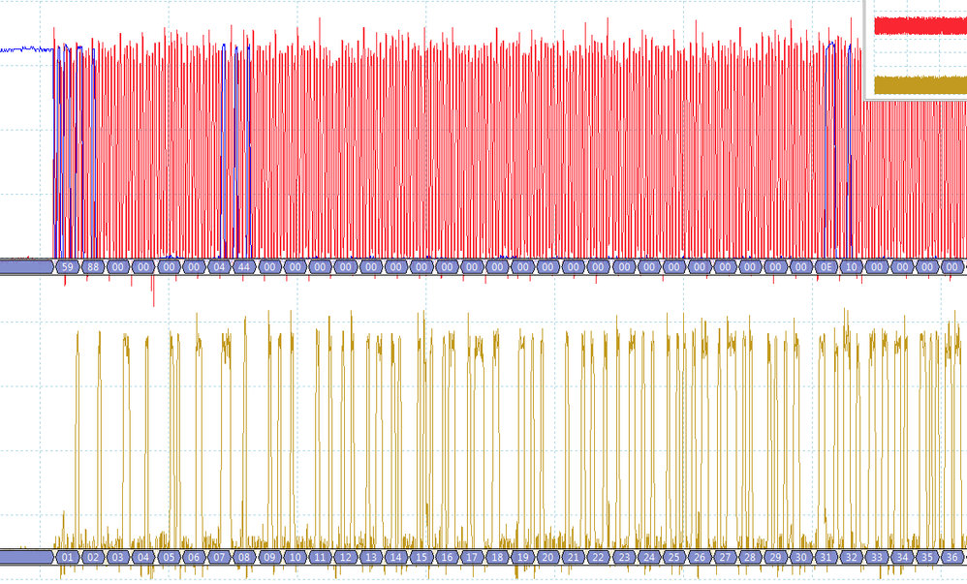Pick decoded frame 24 below gold trace
Viewport: 967px width, 584px height.
(649, 557)
